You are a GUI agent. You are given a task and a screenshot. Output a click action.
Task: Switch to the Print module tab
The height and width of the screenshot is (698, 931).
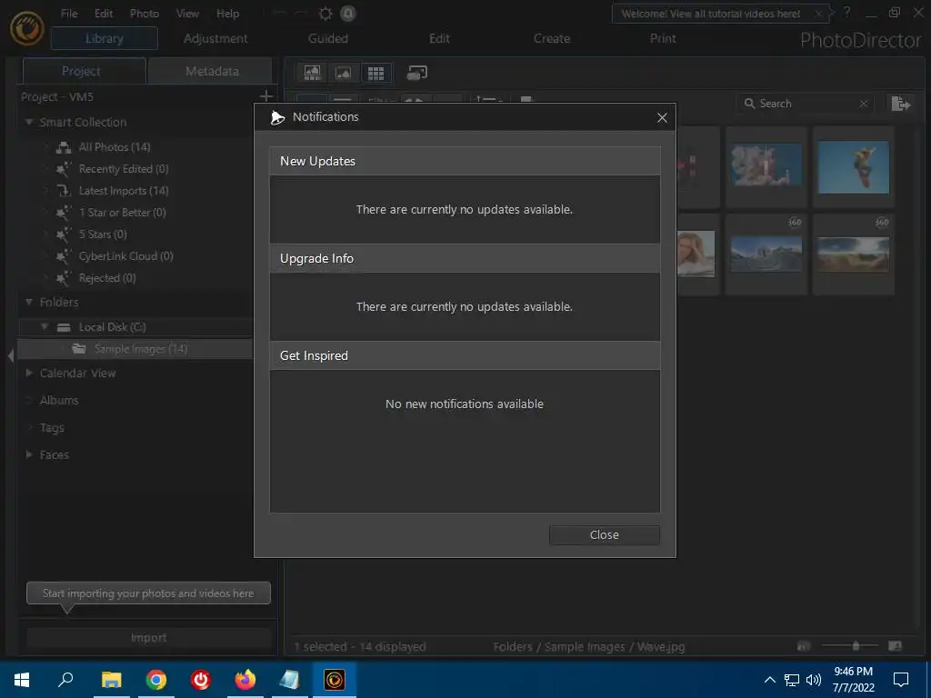[663, 38]
